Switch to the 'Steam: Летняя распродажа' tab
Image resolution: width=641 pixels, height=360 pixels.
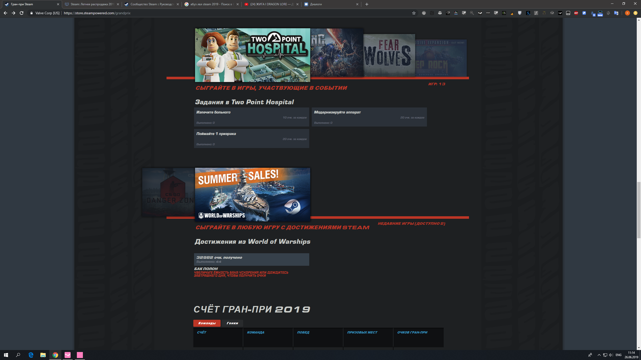coord(92,4)
